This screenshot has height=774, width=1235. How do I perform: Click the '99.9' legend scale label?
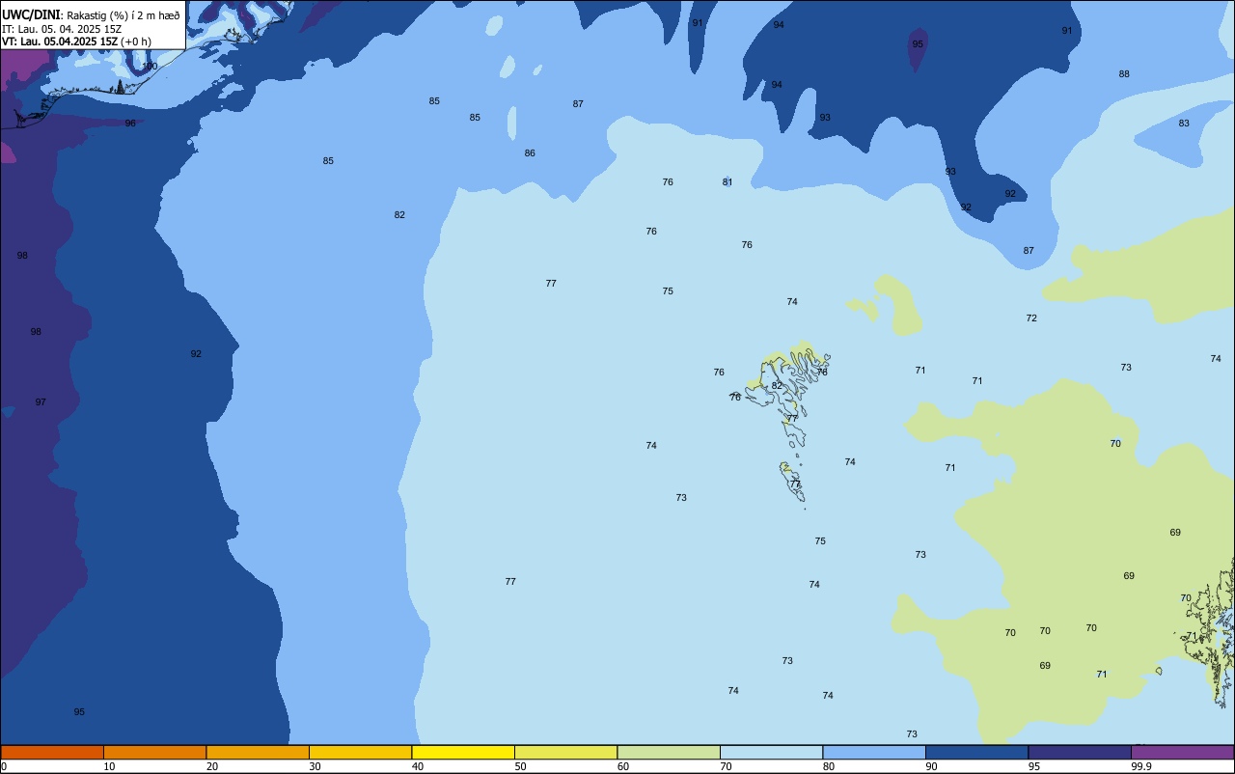tap(1141, 766)
